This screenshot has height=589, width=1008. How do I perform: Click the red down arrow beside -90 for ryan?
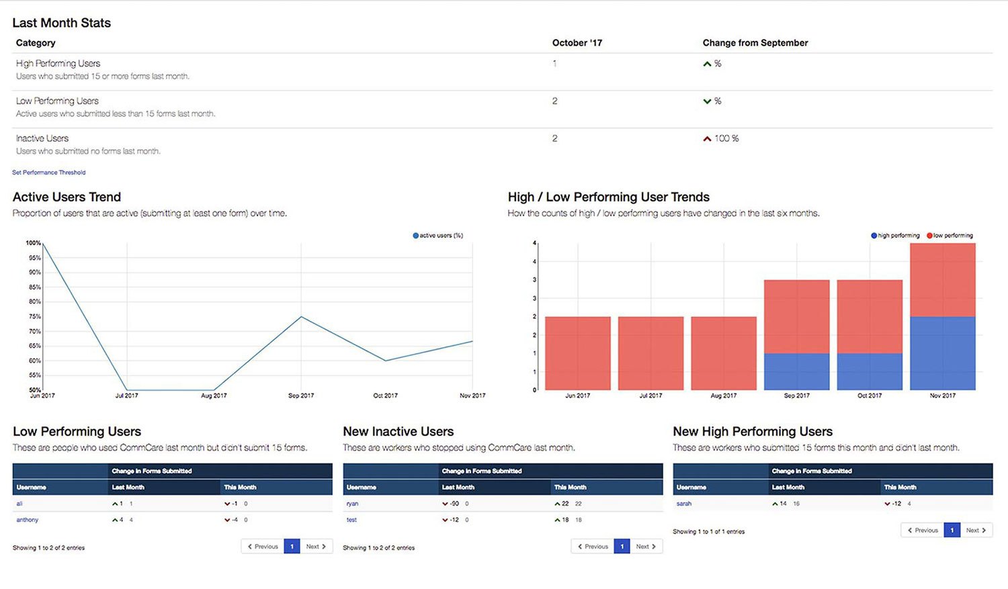click(x=445, y=504)
